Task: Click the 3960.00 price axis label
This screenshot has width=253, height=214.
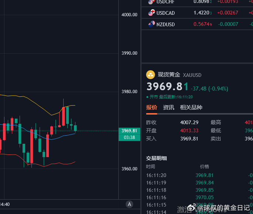Action: [129, 169]
